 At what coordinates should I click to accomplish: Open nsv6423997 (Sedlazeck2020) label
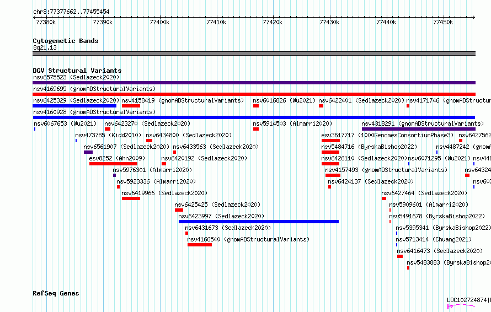pyautogui.click(x=221, y=216)
